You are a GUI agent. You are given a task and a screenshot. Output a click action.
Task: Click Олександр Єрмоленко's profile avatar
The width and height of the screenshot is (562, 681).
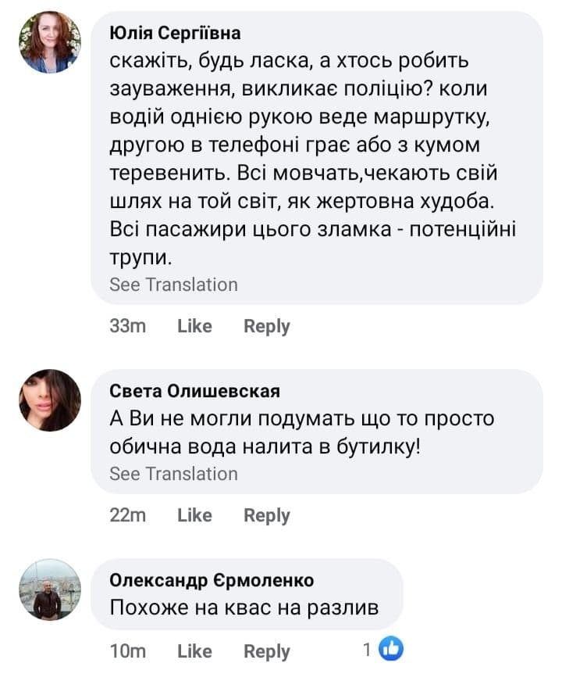pyautogui.click(x=49, y=590)
